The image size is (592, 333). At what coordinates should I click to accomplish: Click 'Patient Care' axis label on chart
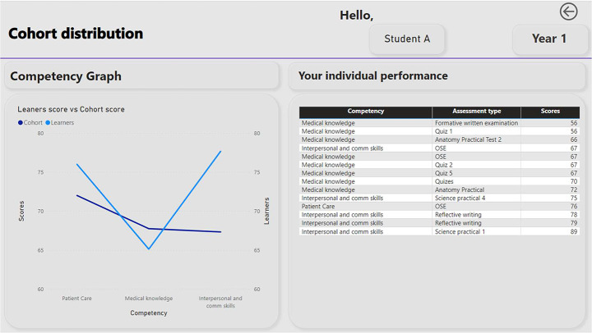(x=76, y=299)
